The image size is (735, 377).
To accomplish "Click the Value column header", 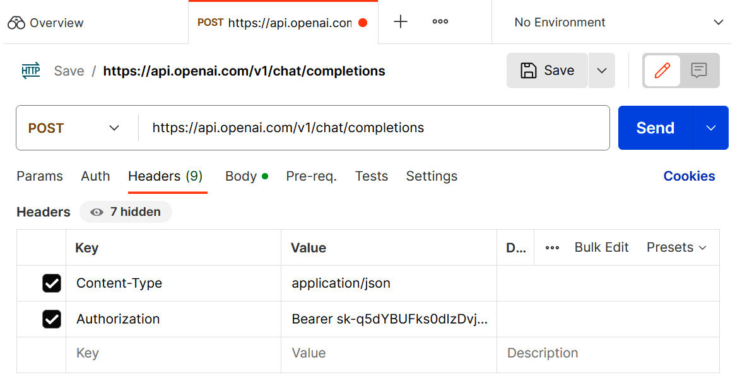I will click(x=389, y=247).
